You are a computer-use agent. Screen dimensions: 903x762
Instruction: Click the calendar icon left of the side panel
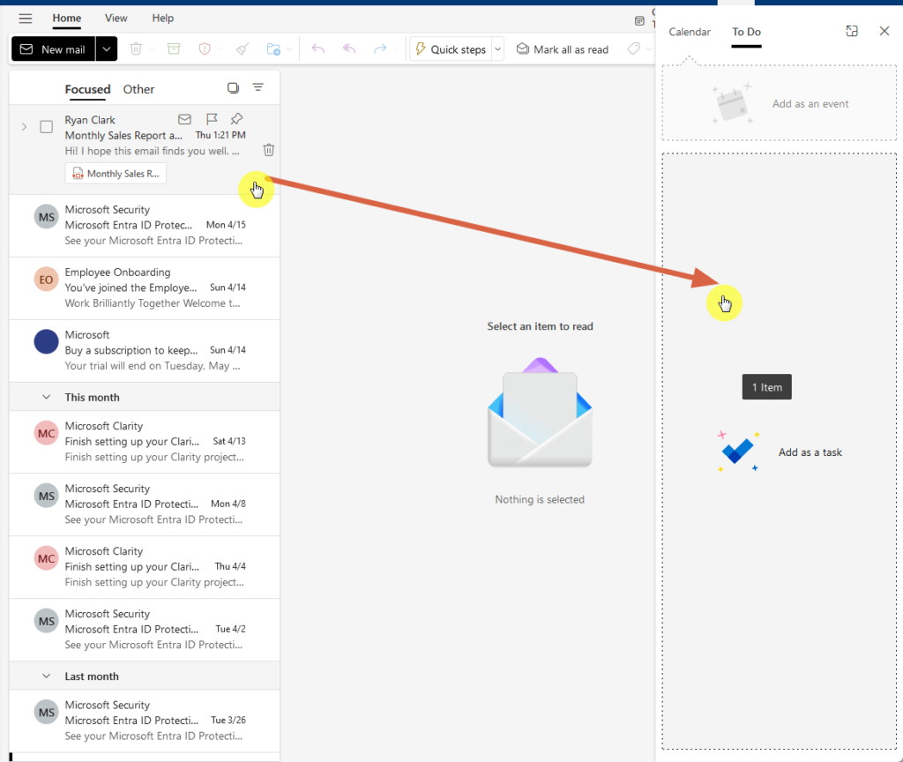point(639,21)
